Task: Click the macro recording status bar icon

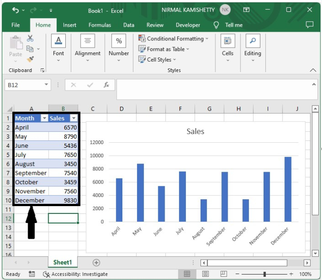Action: pyautogui.click(x=31, y=274)
